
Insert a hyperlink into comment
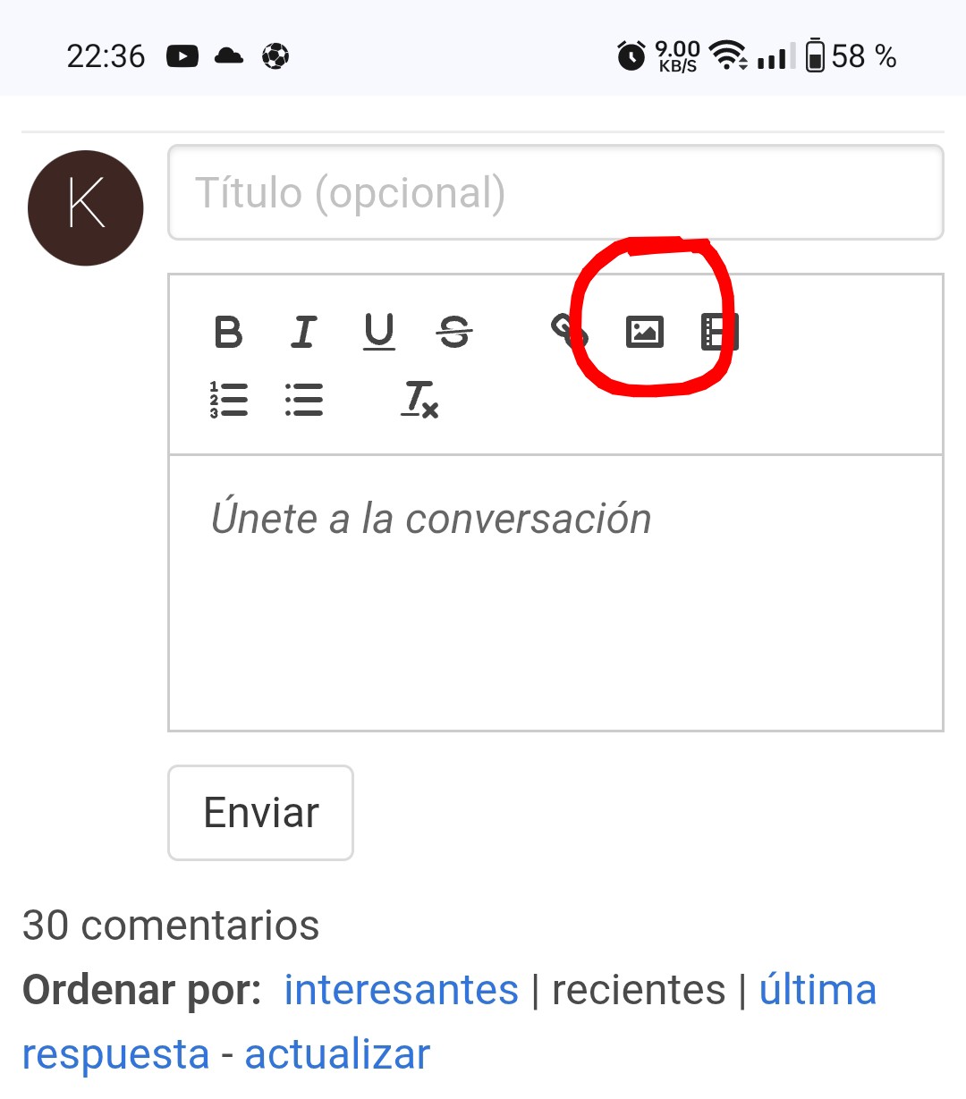[x=567, y=330]
